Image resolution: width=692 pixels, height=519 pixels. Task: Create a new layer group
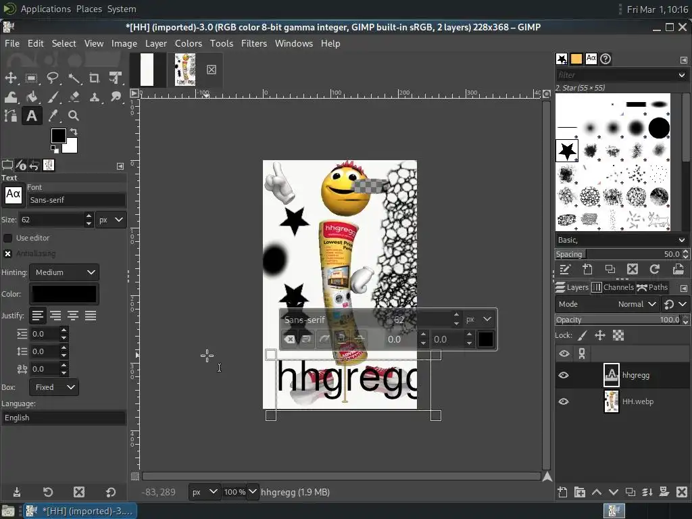click(x=579, y=492)
